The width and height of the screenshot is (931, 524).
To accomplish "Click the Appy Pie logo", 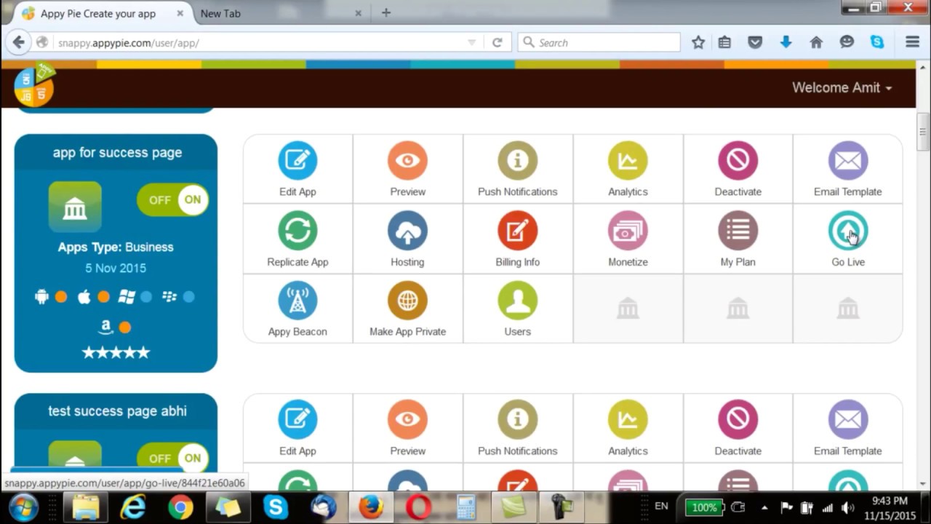I will (x=34, y=84).
